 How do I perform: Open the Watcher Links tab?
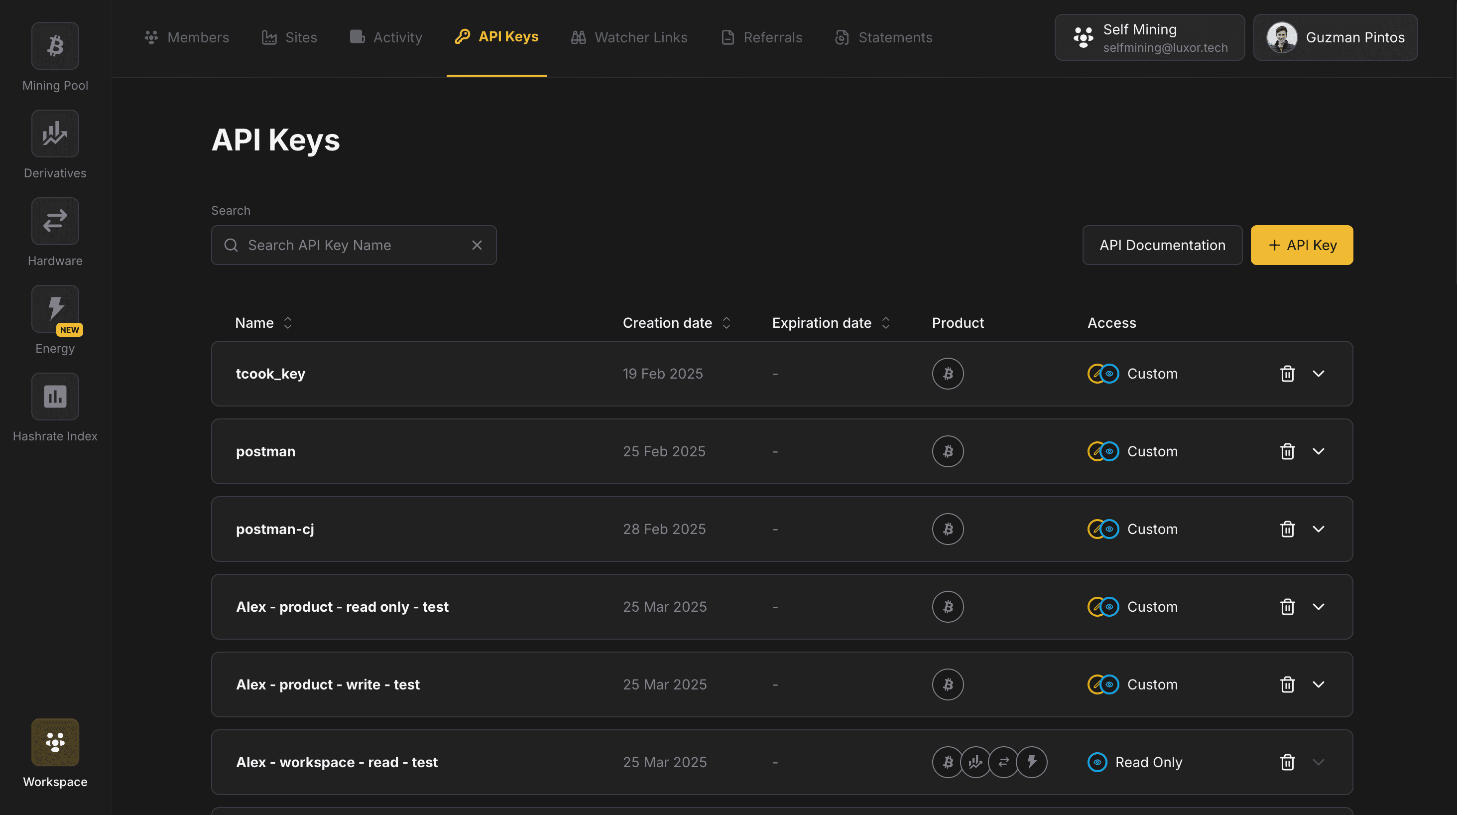coord(629,37)
